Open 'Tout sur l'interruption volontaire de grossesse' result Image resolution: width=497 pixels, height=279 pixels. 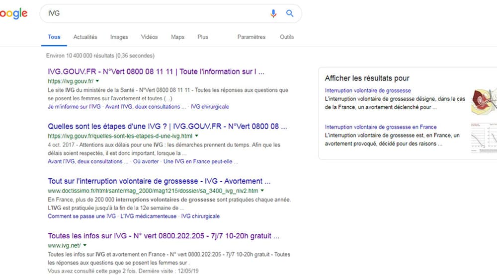[159, 181]
